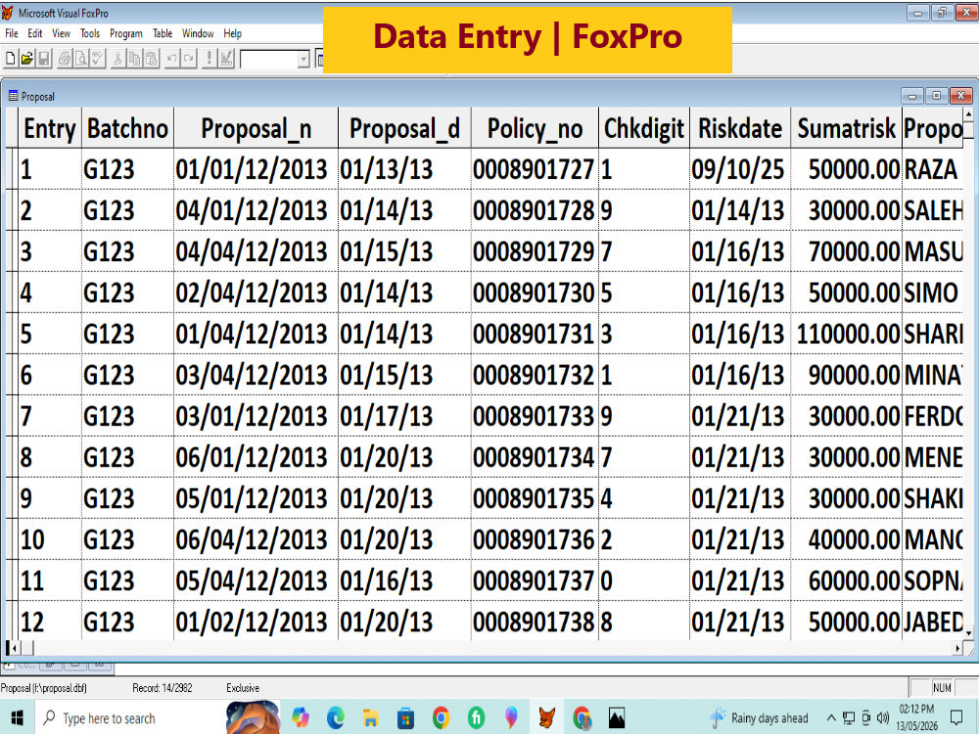The height and width of the screenshot is (734, 979).
Task: Open the Edit menu
Action: pyautogui.click(x=35, y=33)
